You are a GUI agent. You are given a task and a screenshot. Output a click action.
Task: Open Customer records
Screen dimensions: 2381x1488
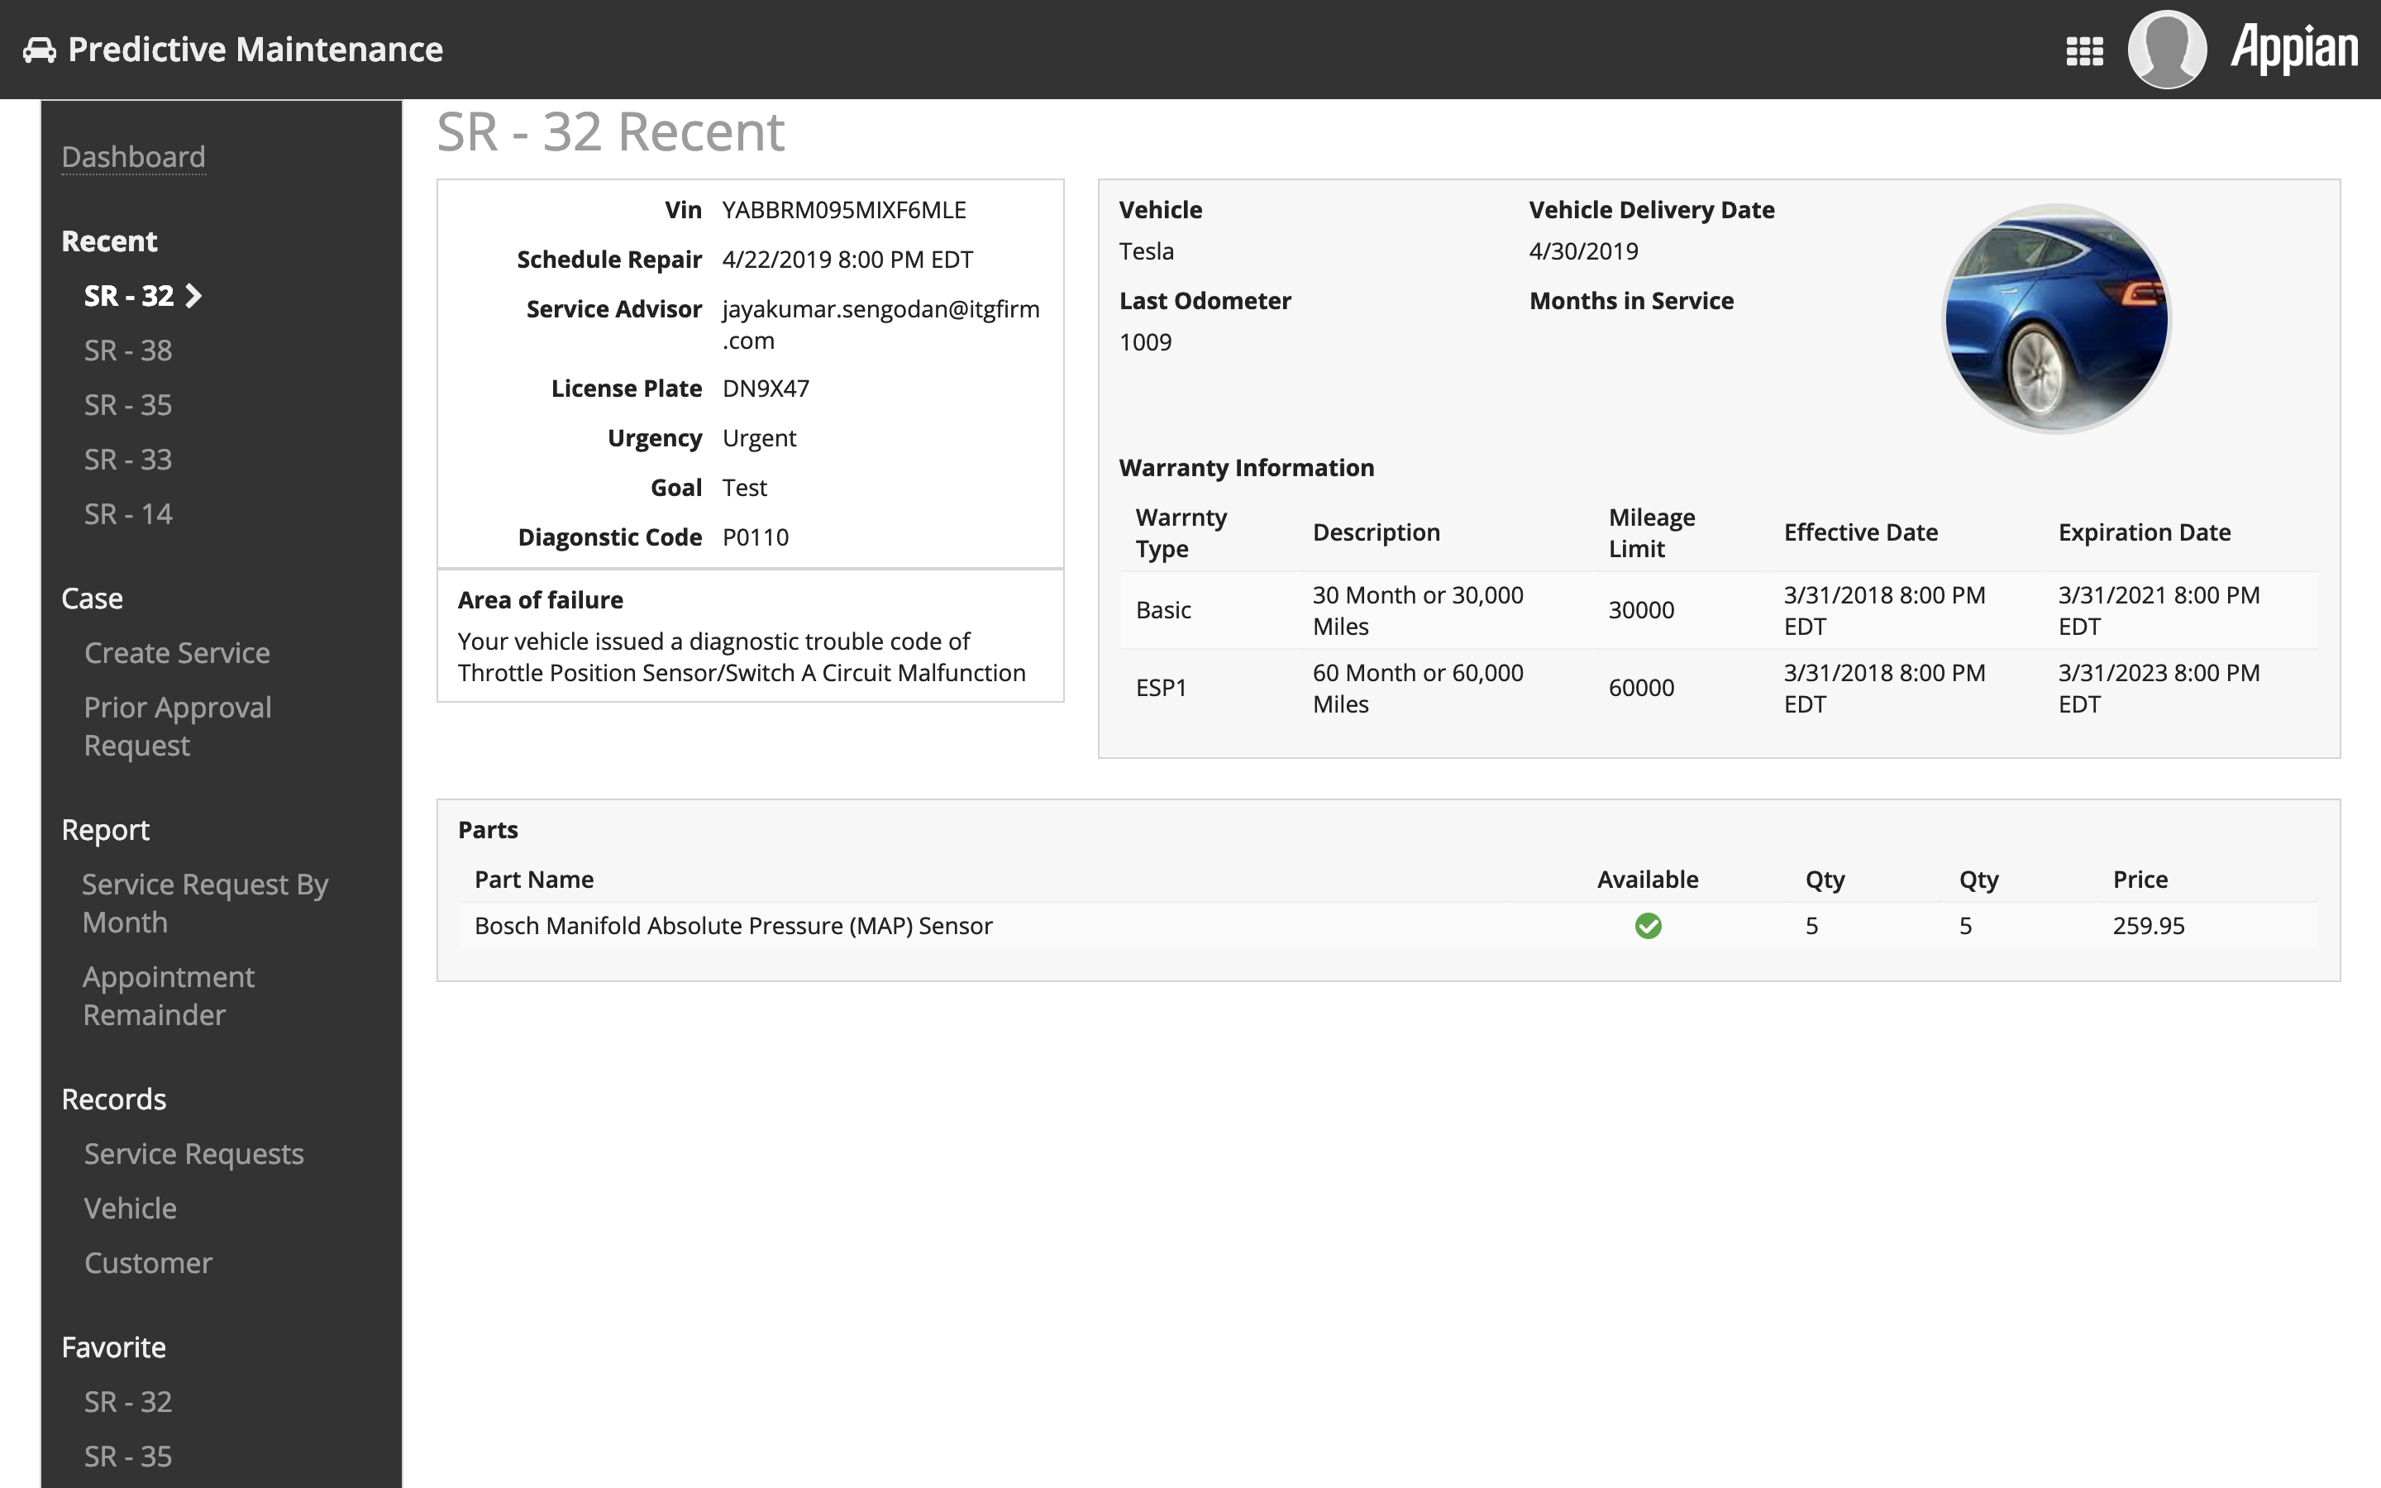pos(148,1264)
